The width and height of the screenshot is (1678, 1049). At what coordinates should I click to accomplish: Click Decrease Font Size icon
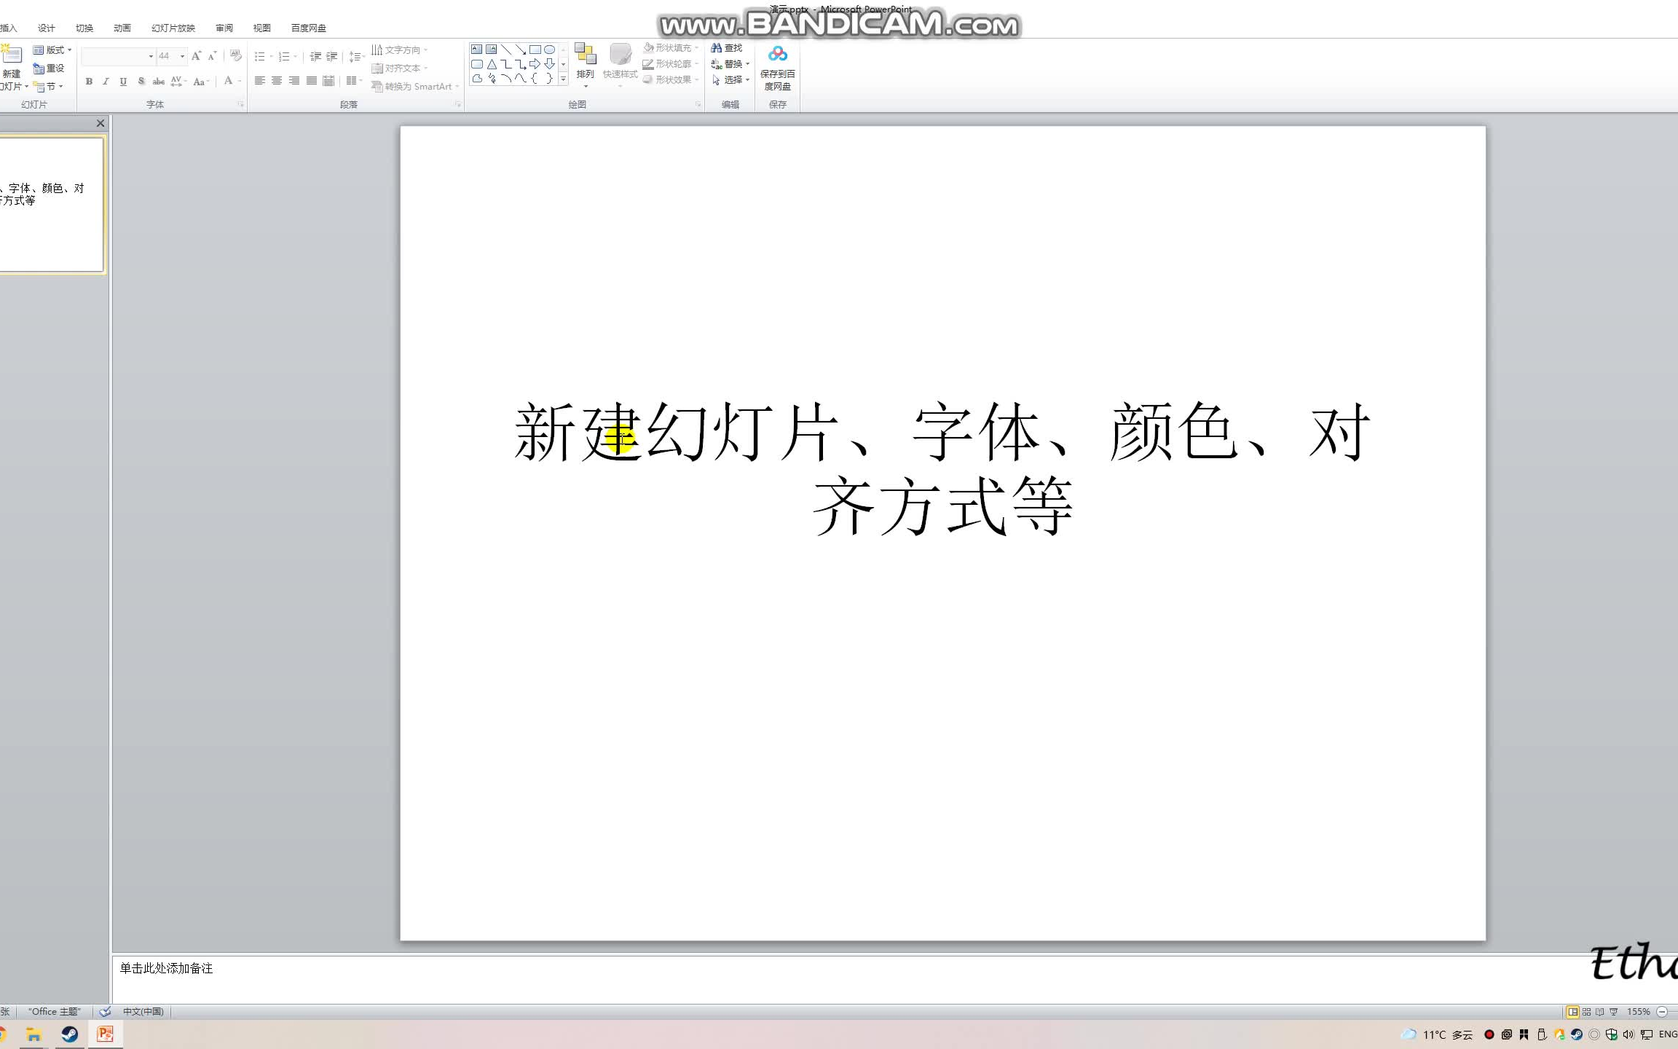coord(213,56)
